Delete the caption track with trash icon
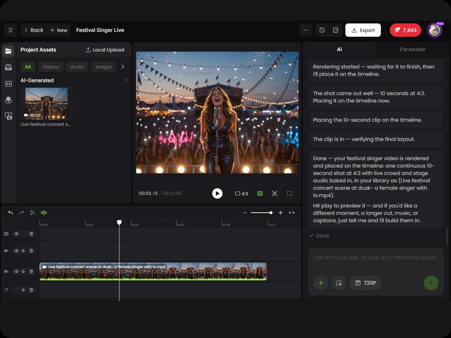 31,234
